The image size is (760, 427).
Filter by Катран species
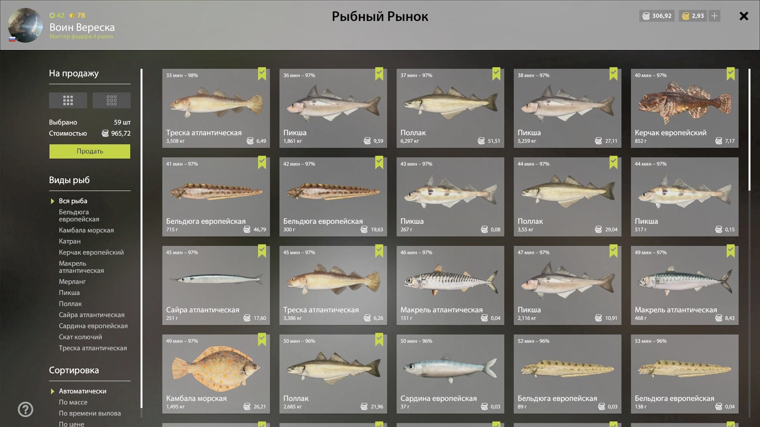(x=70, y=241)
